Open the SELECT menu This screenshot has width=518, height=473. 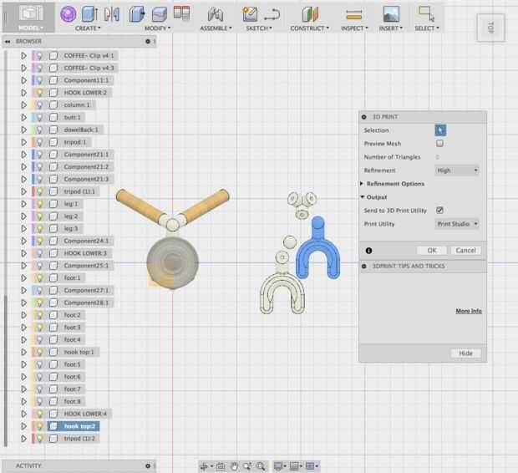tap(427, 28)
